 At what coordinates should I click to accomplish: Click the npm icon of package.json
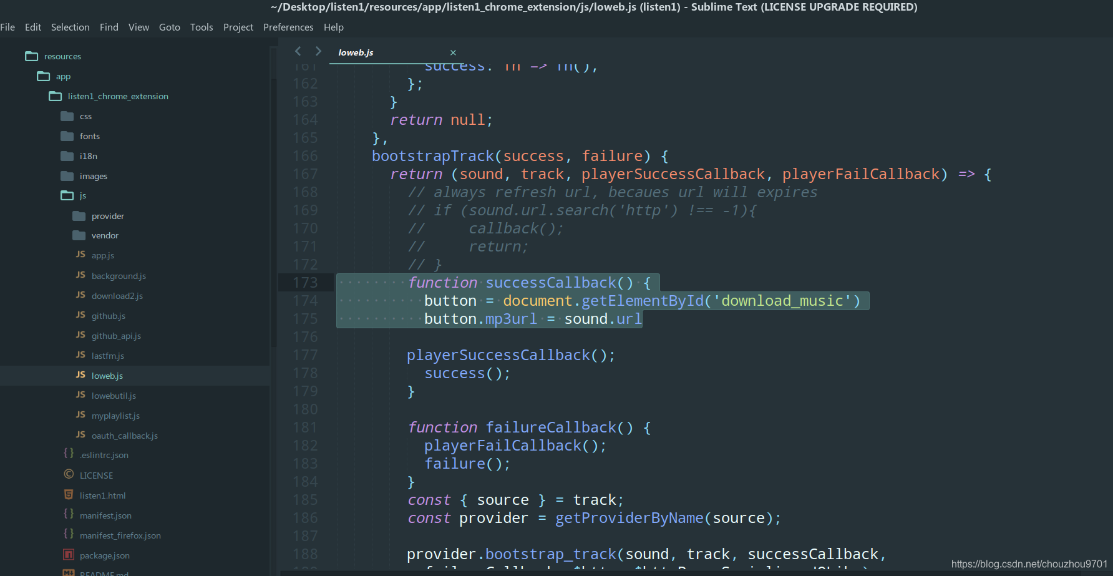(x=69, y=554)
